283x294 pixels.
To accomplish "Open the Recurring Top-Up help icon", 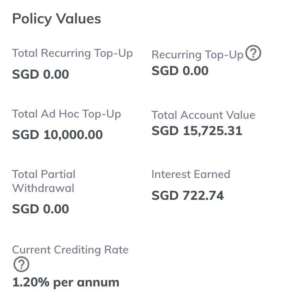I will (x=253, y=53).
